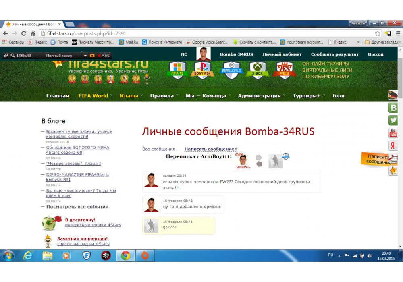403x282 pixels.
Task: Expand the 'Кланы' navigation menu
Action: (x=129, y=96)
